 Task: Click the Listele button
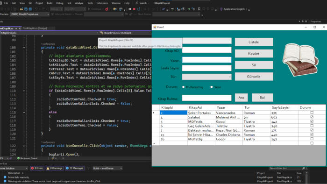[x=254, y=42]
